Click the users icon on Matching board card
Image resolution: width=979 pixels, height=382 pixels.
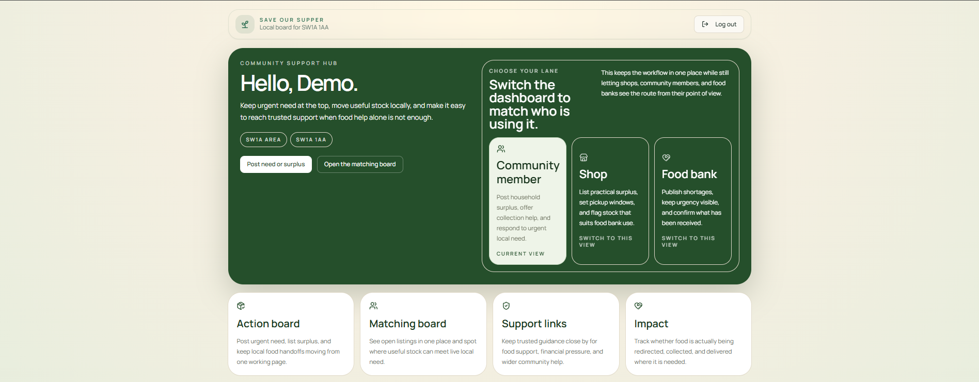pos(373,306)
